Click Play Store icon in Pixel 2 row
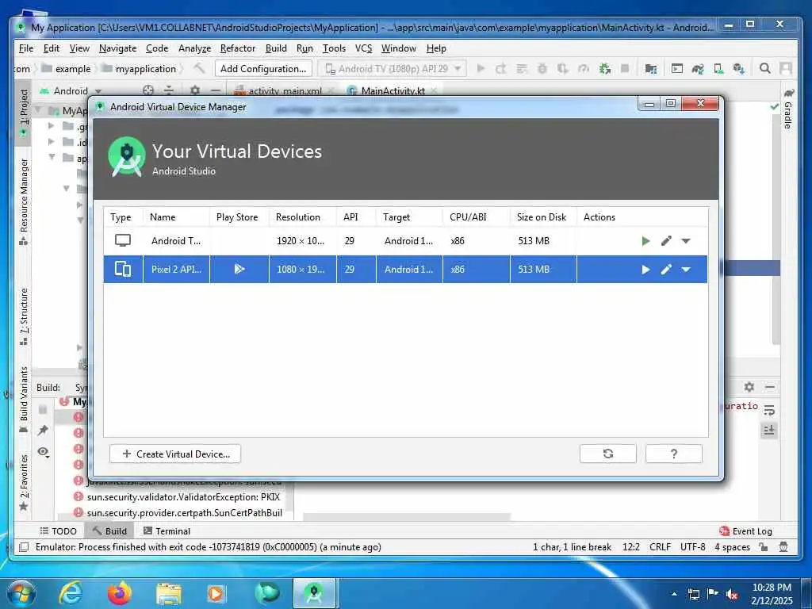Screen dimensions: 812x609 239,269
